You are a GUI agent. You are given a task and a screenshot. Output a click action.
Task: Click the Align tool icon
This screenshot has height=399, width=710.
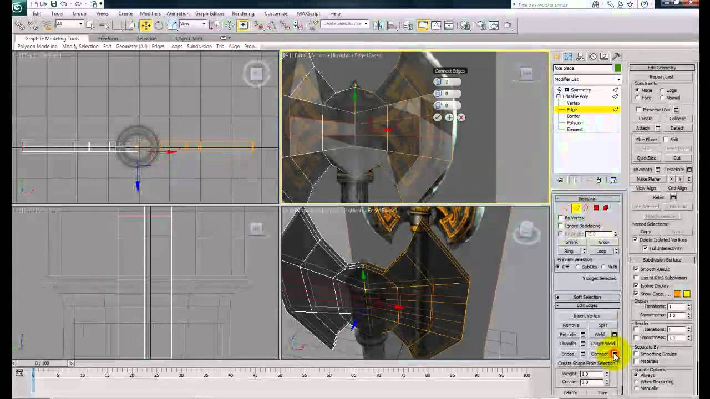[x=392, y=25]
